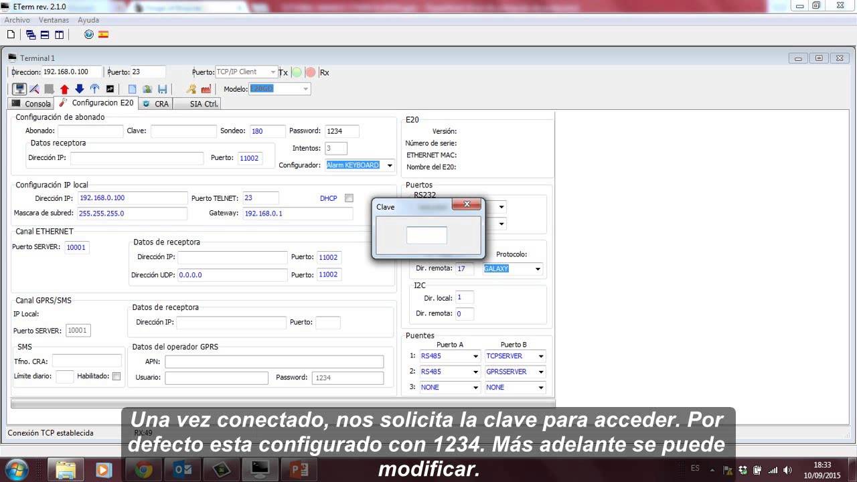Click the Windows Start orb

point(16,469)
